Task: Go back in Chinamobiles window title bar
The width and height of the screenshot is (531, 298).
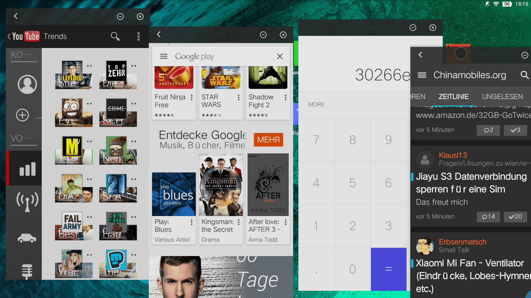Action: [420, 55]
